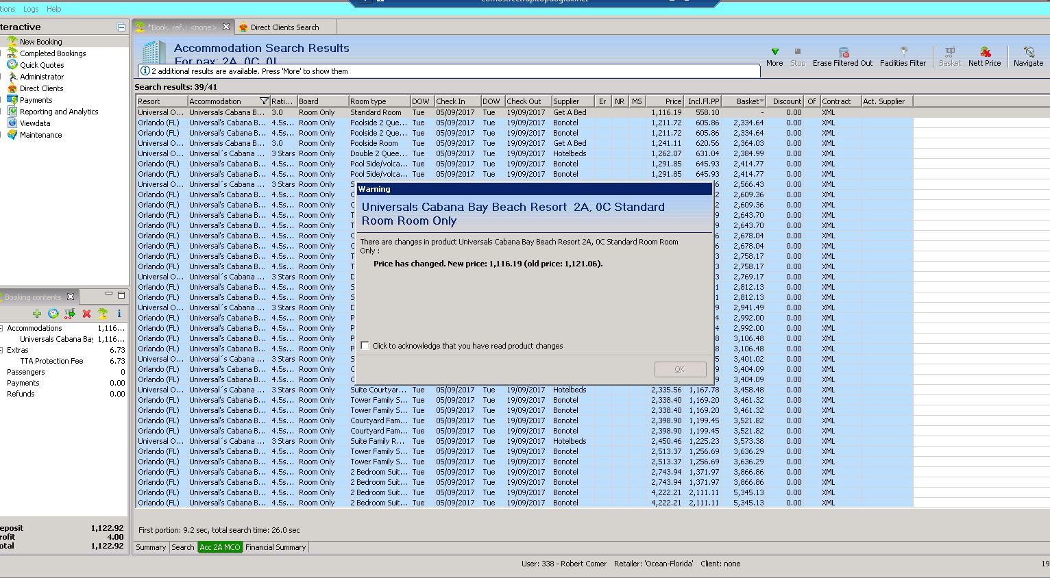Screen dimensions: 1050x578
Task: Open Completed Bookings in the sidebar
Action: click(53, 53)
